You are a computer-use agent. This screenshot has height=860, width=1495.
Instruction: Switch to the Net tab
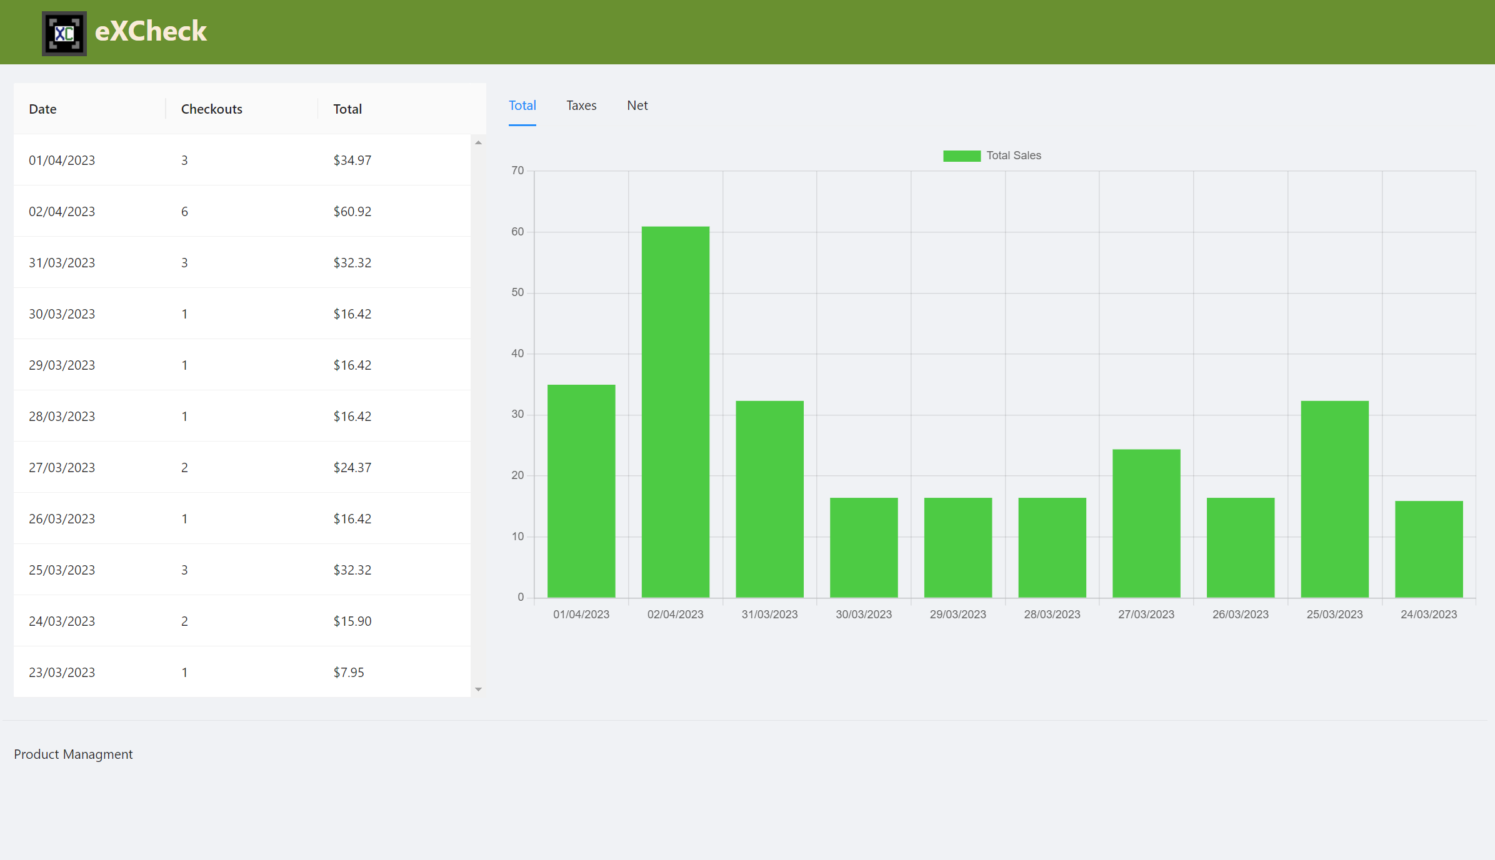637,106
